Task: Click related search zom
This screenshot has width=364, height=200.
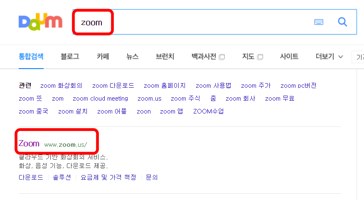Action: point(58,99)
